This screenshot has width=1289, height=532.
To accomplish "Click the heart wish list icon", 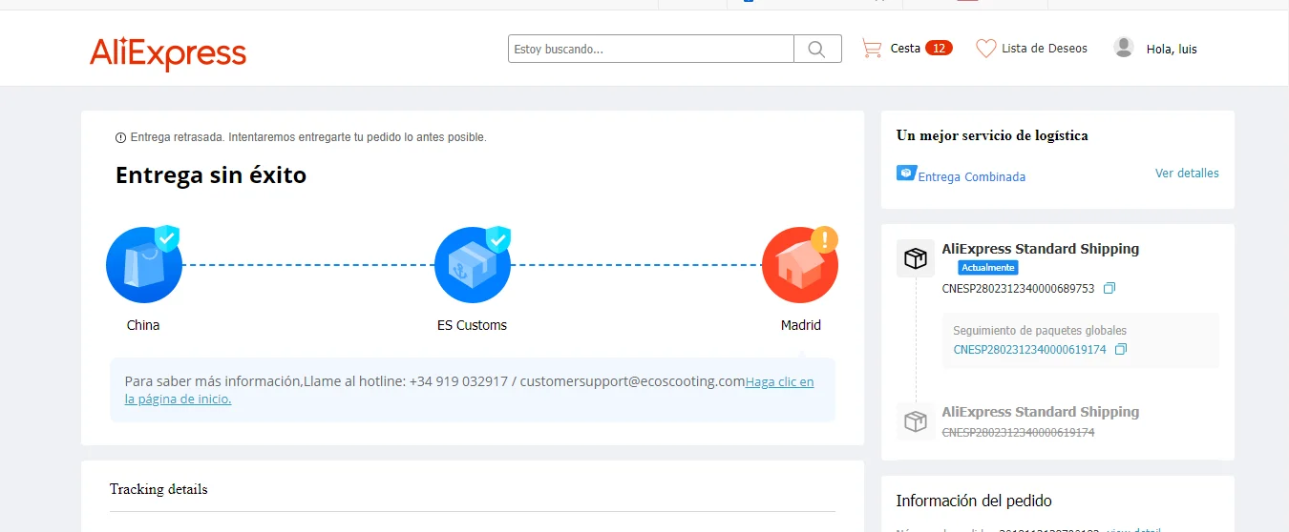I will pyautogui.click(x=985, y=48).
